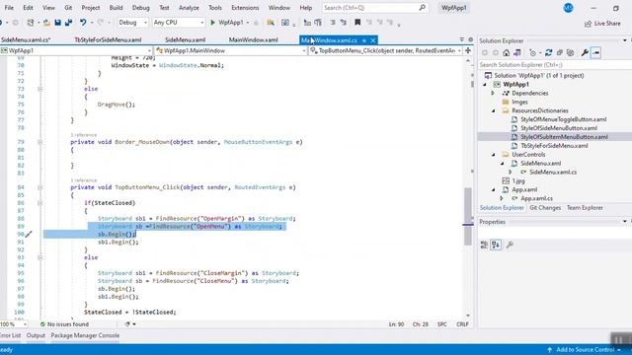The width and height of the screenshot is (632, 355).
Task: Click Add to Source Control
Action: 585,350
